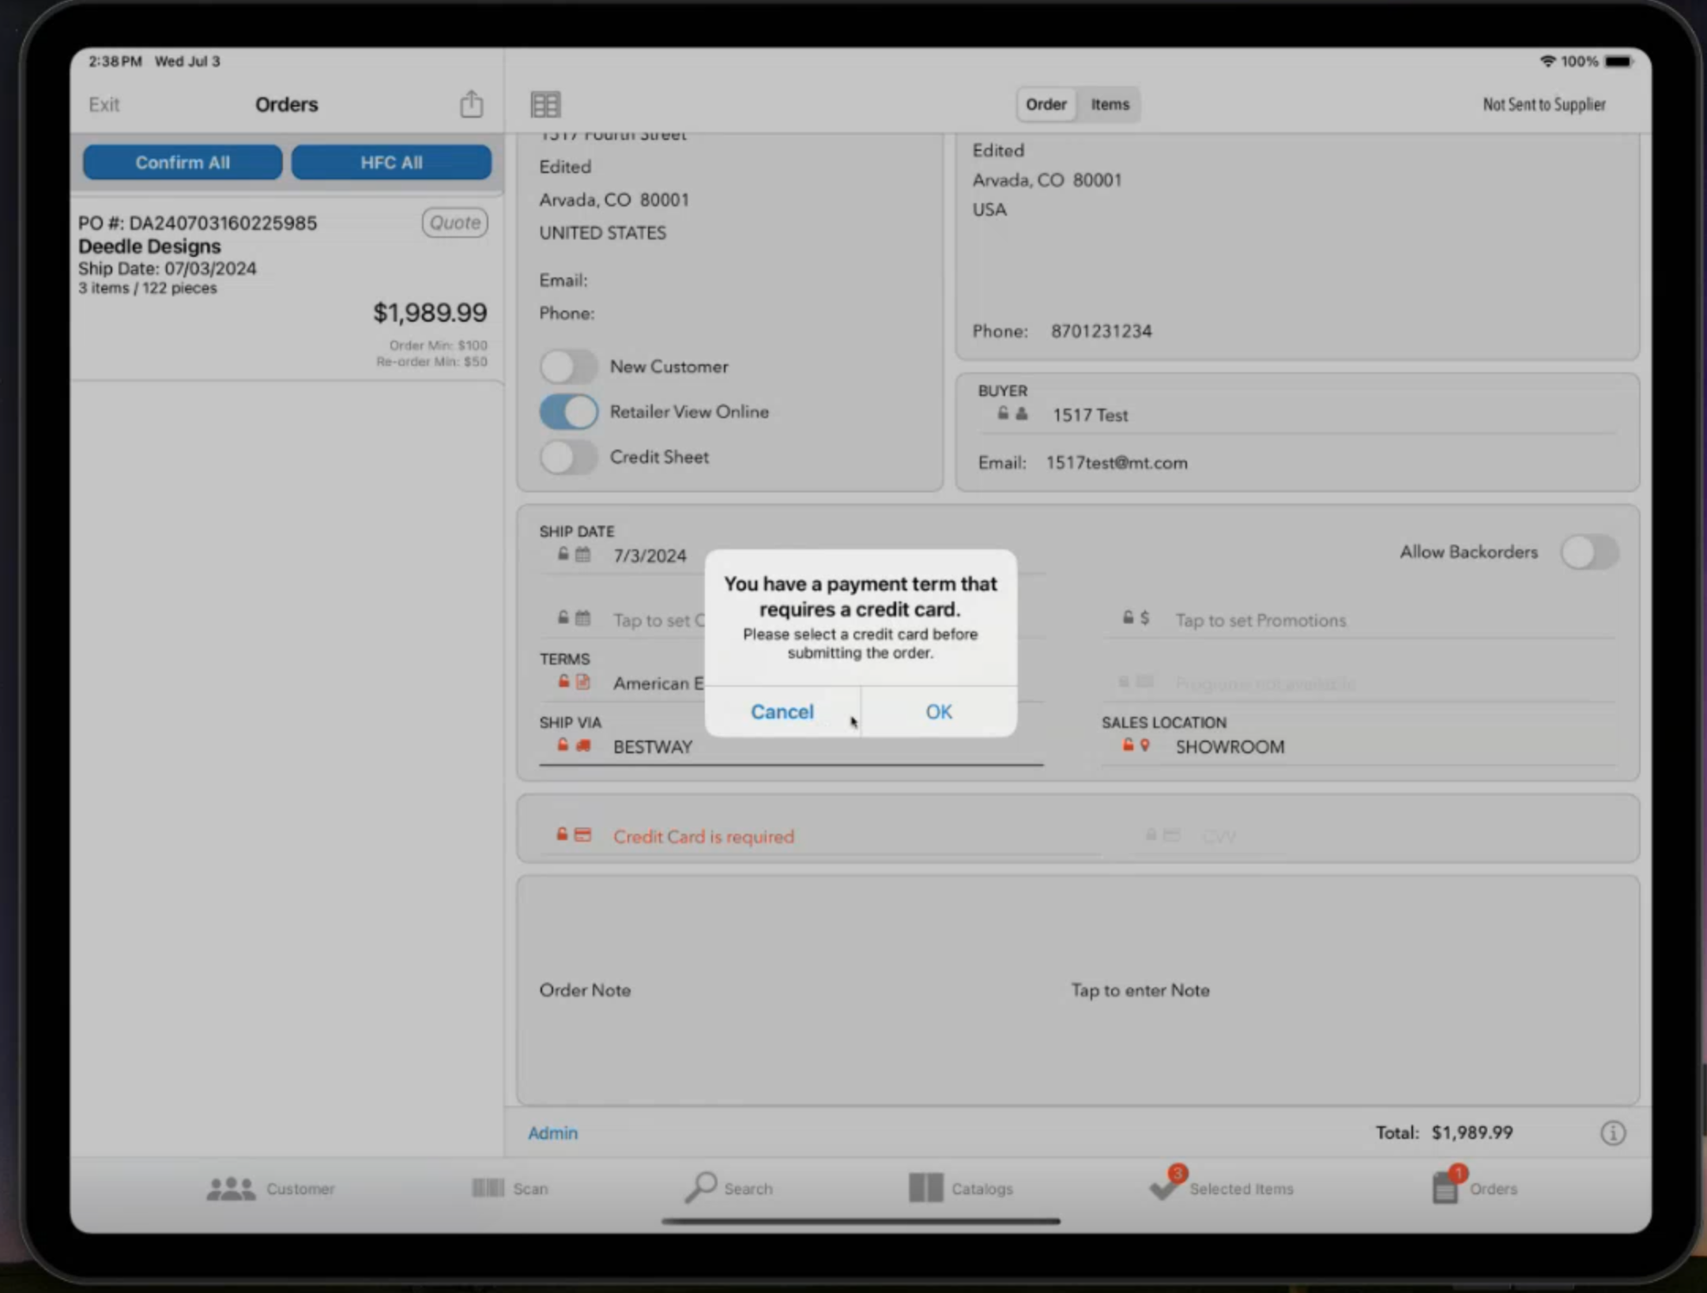Tap the red lock icon for Sales Location
Viewport: 1707px width, 1293px height.
[1128, 745]
